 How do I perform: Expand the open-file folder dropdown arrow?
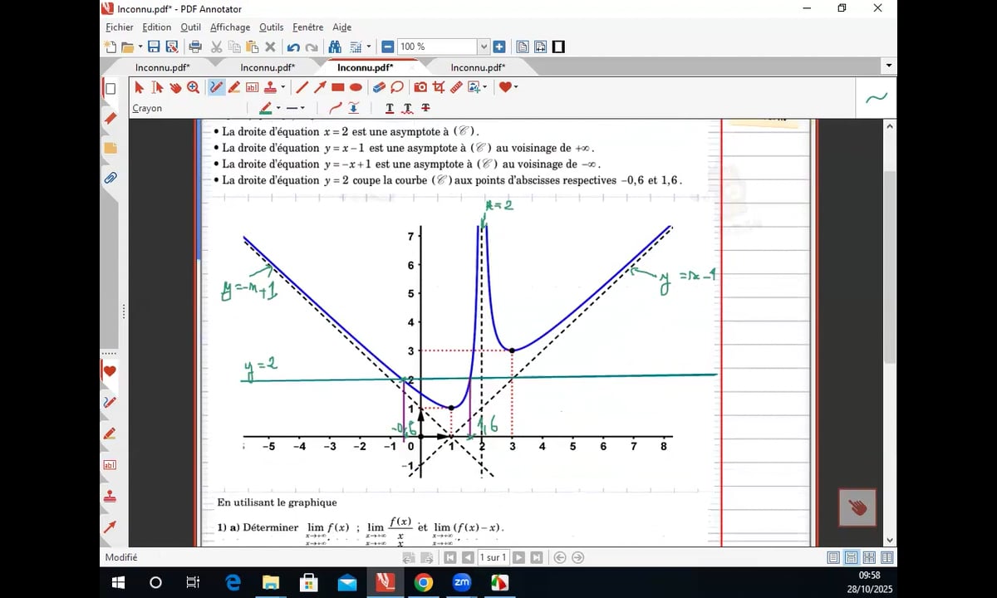pyautogui.click(x=140, y=47)
